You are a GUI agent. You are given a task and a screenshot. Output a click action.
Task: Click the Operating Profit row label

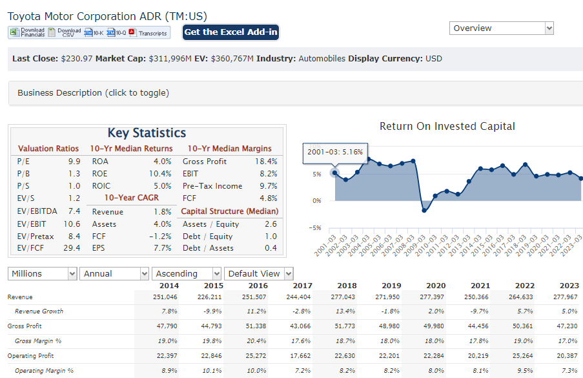click(30, 356)
